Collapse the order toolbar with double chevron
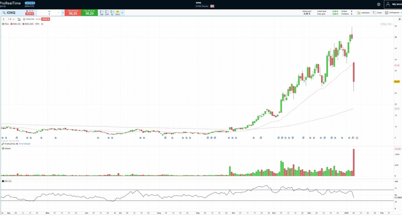Viewport: 402px width, 215px height. pyautogui.click(x=123, y=12)
